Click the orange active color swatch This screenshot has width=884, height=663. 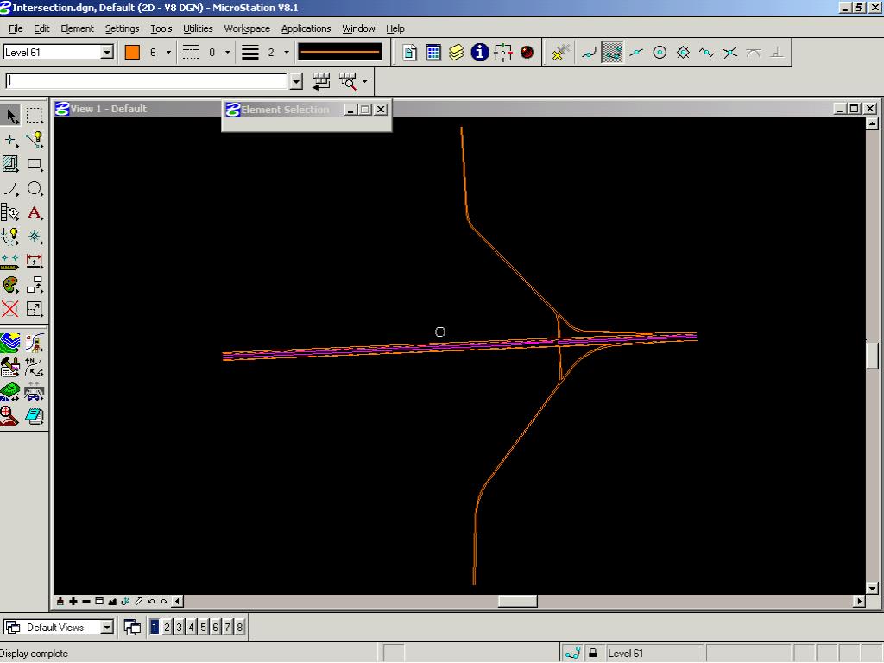[x=132, y=53]
